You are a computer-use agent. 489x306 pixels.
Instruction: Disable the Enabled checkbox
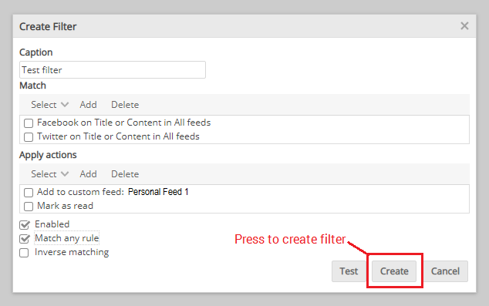point(25,224)
